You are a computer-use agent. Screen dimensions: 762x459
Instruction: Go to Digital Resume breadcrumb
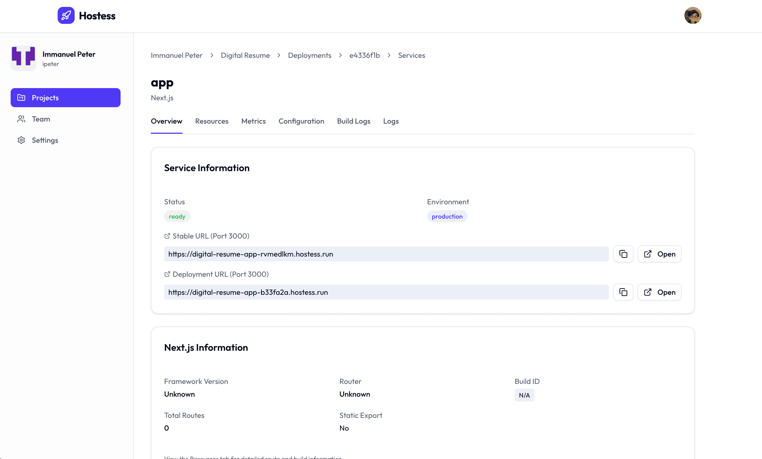pyautogui.click(x=245, y=55)
